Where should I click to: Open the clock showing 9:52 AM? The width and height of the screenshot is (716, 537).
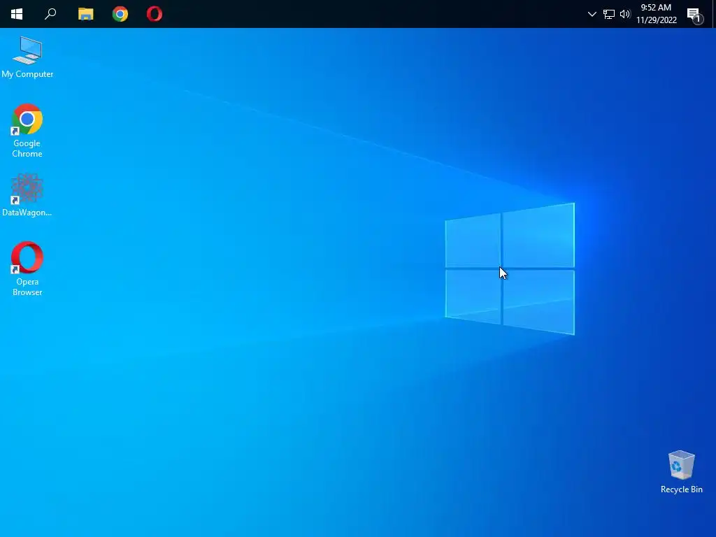pos(656,14)
